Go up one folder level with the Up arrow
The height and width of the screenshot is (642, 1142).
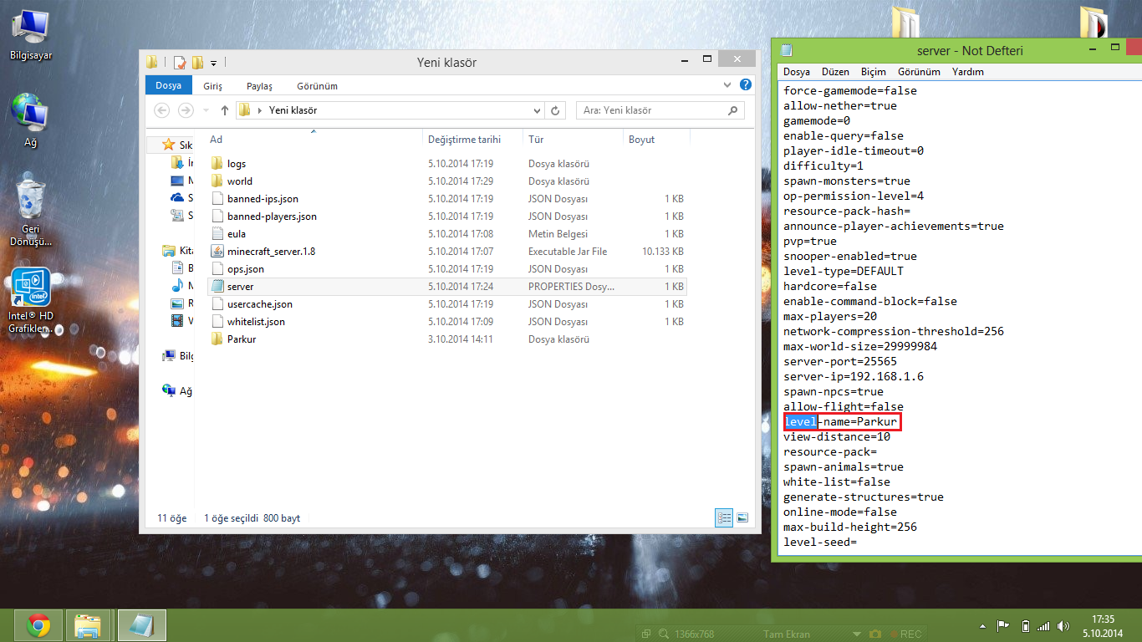(x=225, y=110)
